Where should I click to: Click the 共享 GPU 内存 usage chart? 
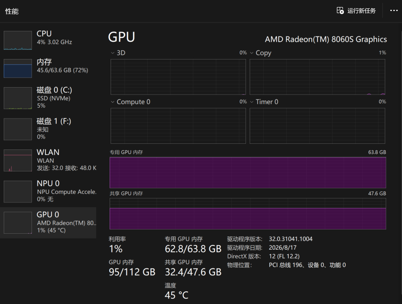[x=248, y=214]
